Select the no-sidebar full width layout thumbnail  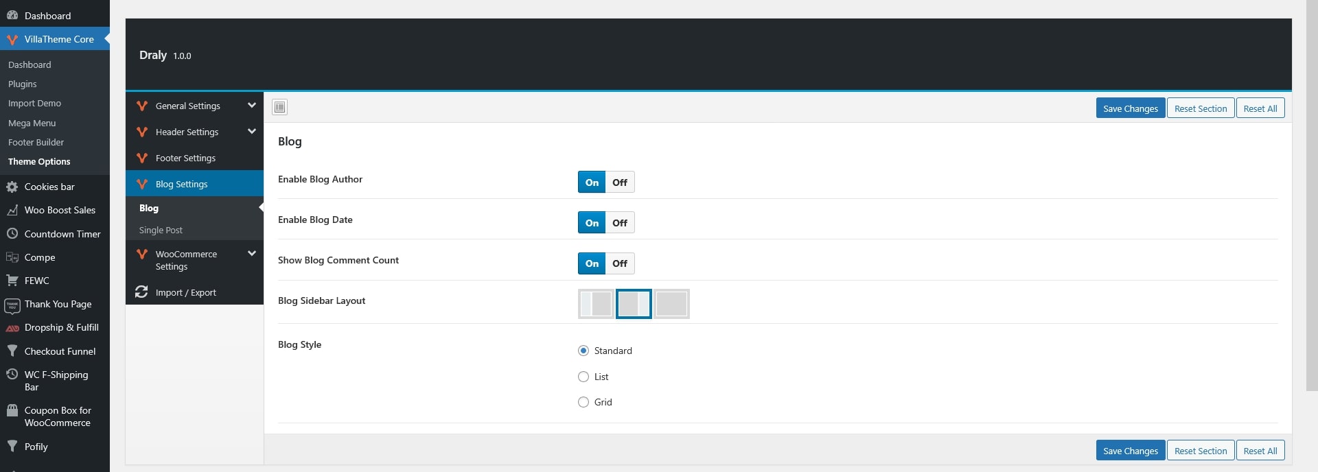pyautogui.click(x=671, y=304)
